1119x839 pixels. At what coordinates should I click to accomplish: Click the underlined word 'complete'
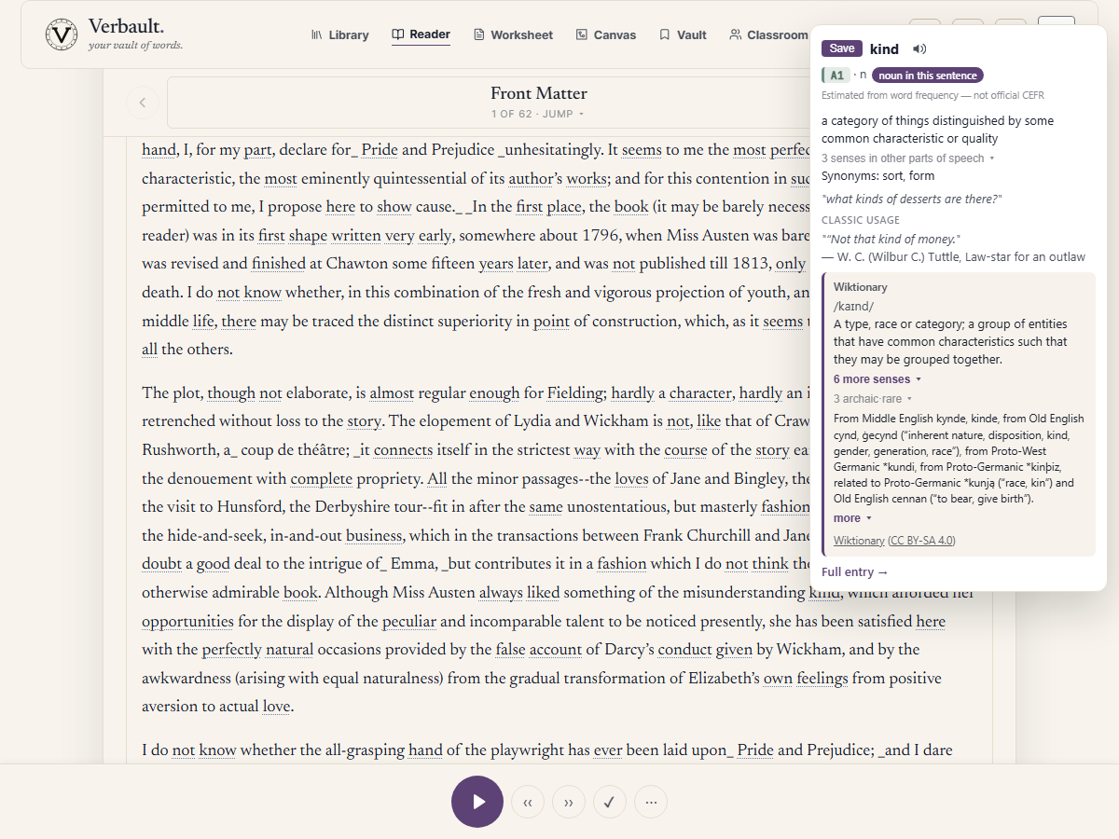point(321,479)
